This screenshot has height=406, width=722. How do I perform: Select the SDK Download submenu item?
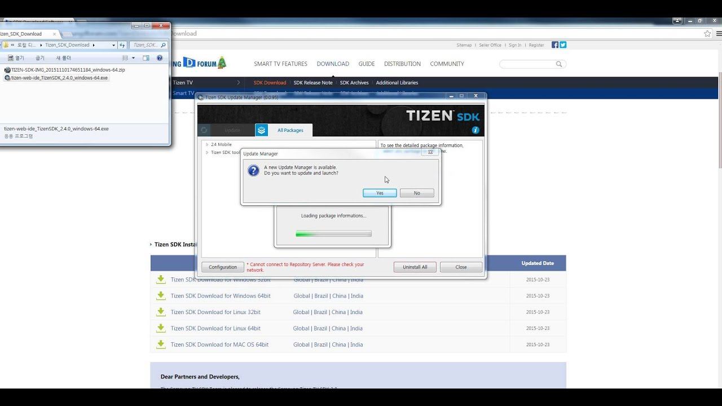pyautogui.click(x=270, y=83)
